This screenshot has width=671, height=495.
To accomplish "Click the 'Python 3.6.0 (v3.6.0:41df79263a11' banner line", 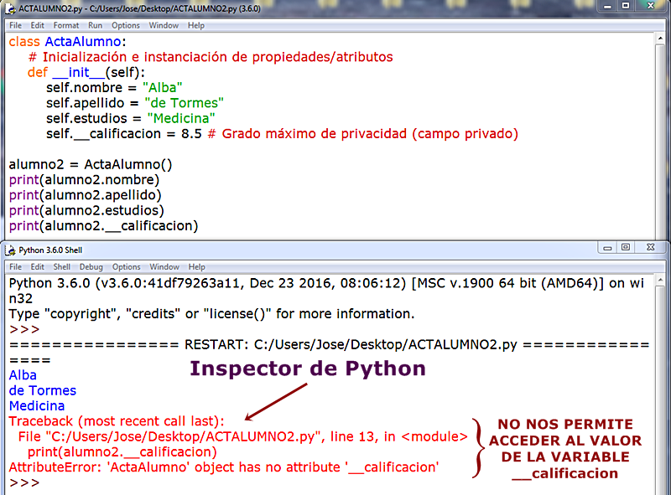I will coord(326,283).
